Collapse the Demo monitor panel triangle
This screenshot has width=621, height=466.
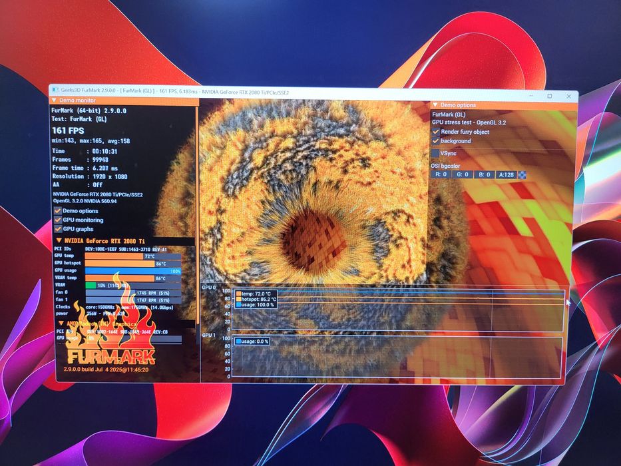[55, 101]
